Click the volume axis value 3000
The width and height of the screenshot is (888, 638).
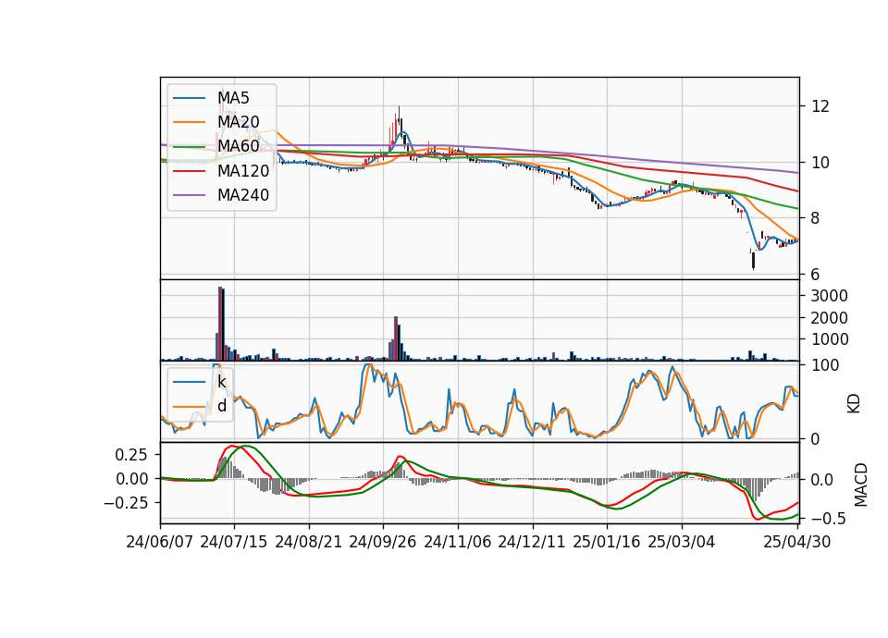tap(830, 296)
